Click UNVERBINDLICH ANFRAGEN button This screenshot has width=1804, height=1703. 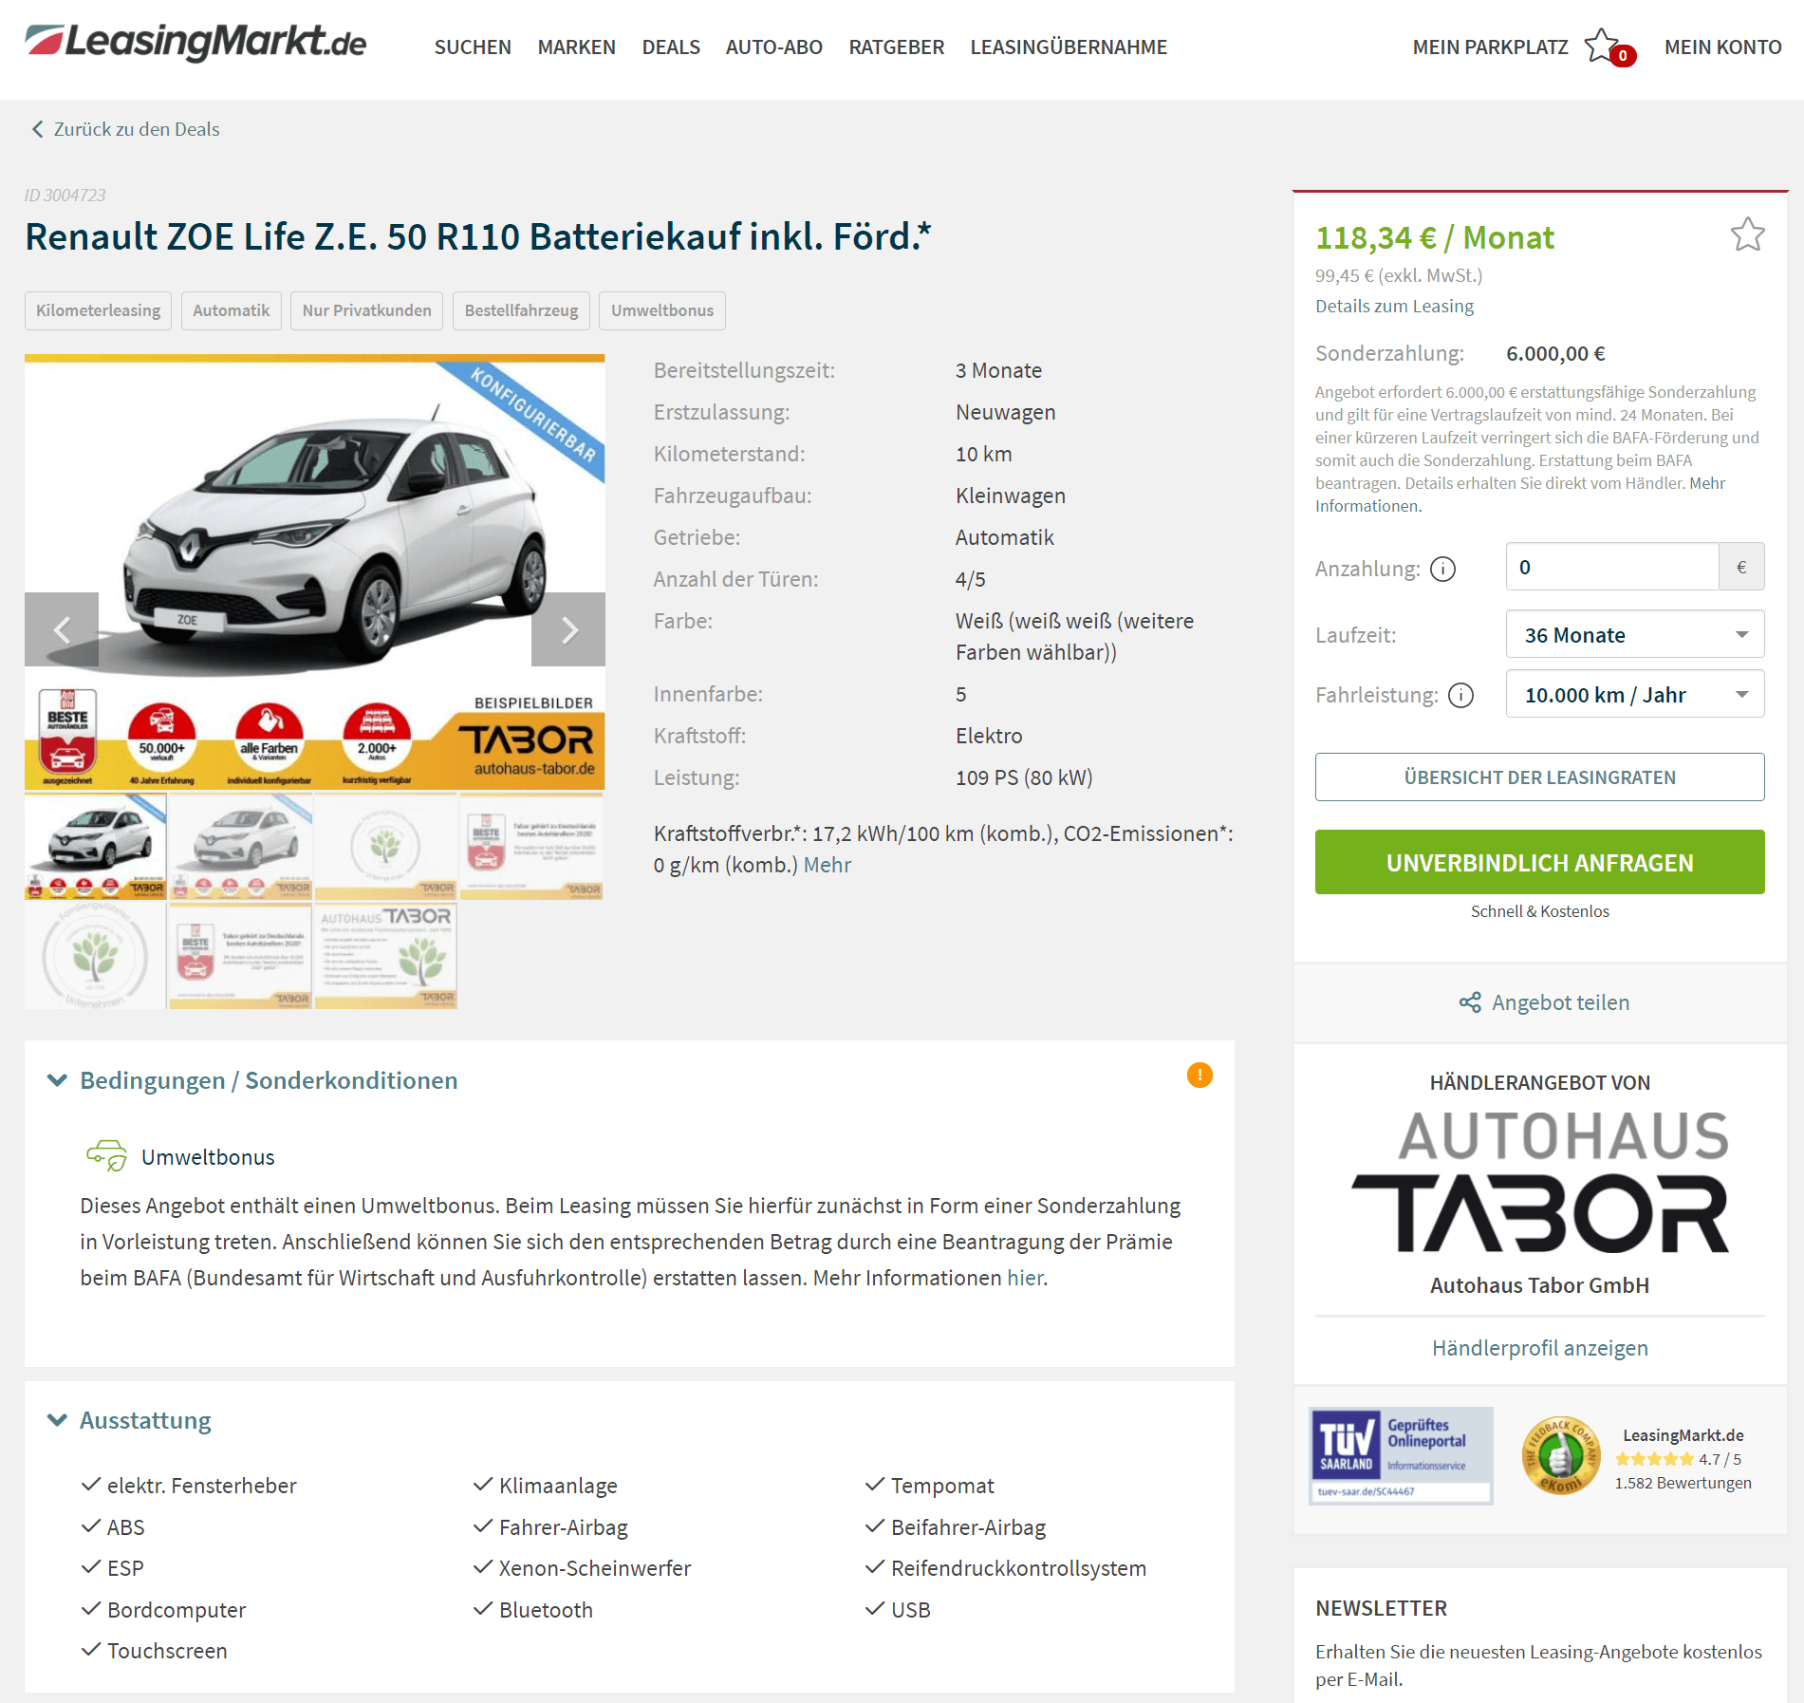[x=1539, y=862]
